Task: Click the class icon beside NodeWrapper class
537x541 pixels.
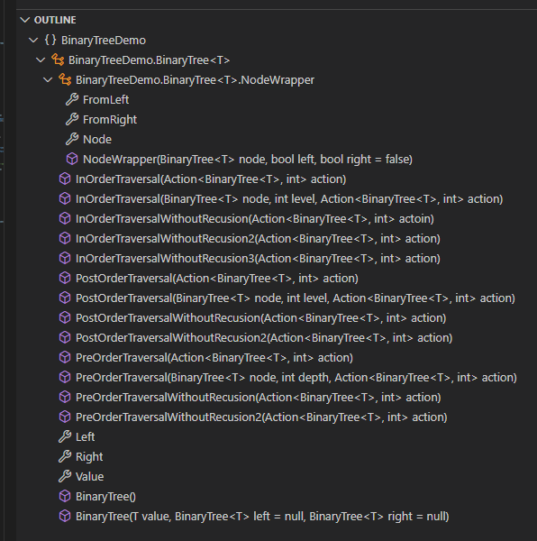Action: 65,79
